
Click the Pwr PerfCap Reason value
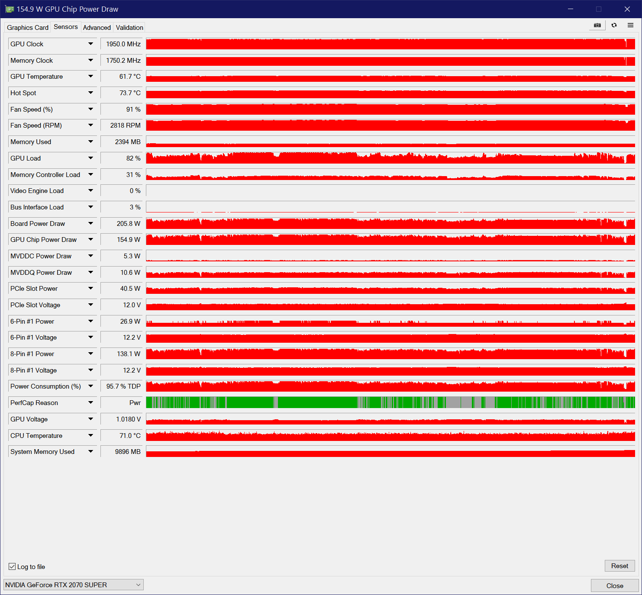coord(121,403)
